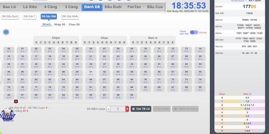Click the Số điểm cược input field
269x134 pixels.
tap(118, 109)
